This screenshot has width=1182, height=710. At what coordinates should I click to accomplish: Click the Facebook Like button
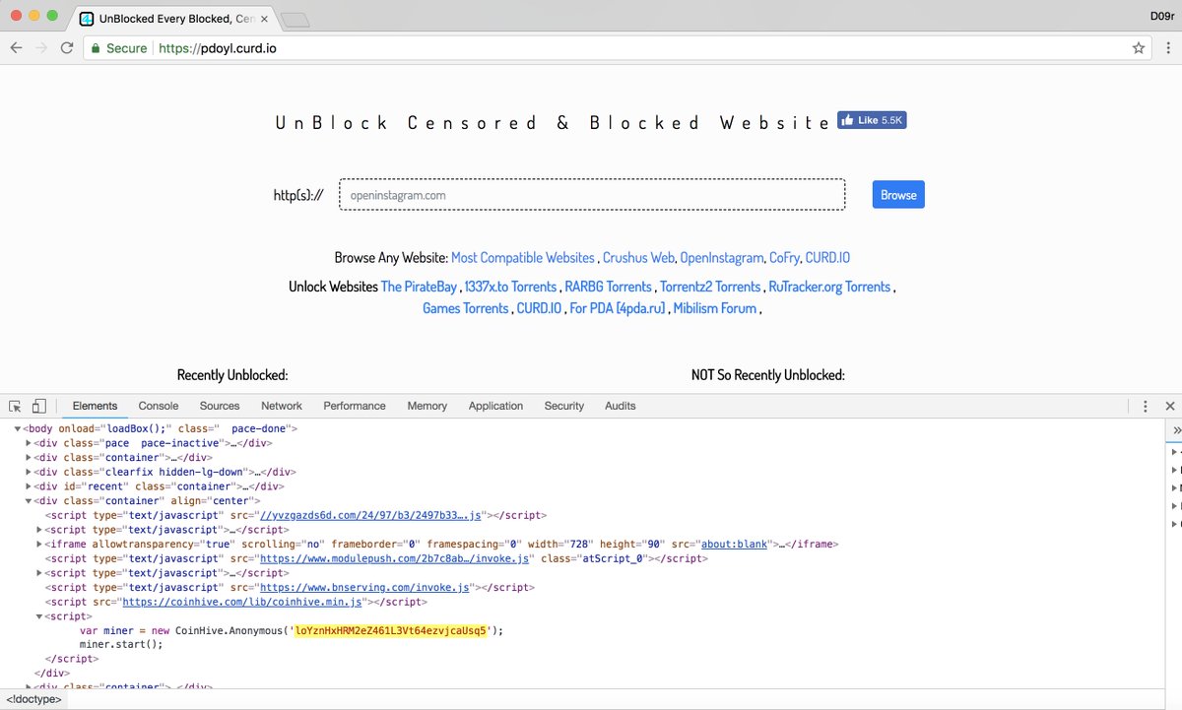tap(872, 120)
